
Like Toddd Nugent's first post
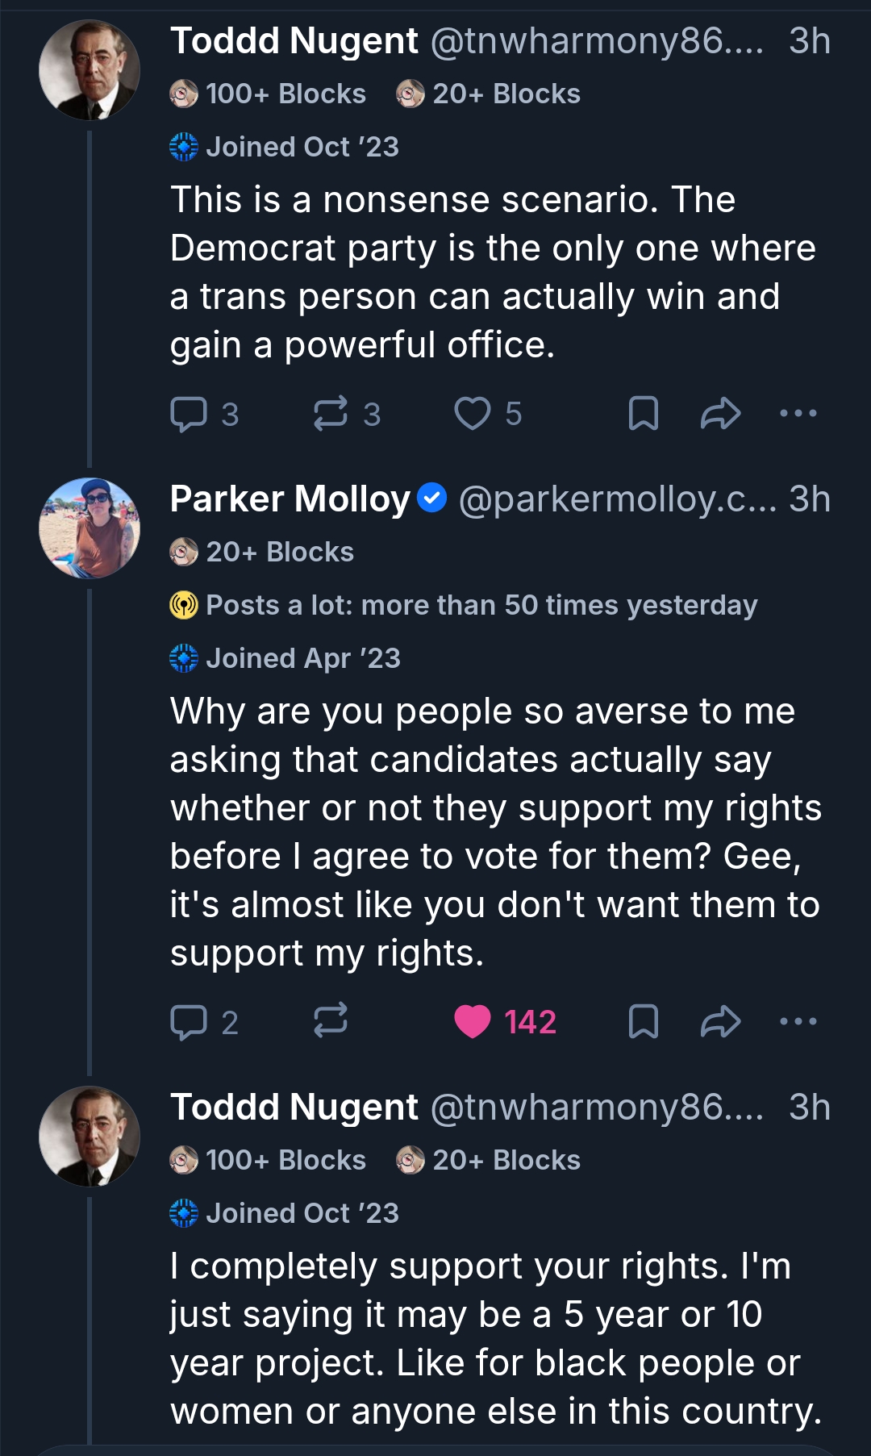pyautogui.click(x=473, y=414)
